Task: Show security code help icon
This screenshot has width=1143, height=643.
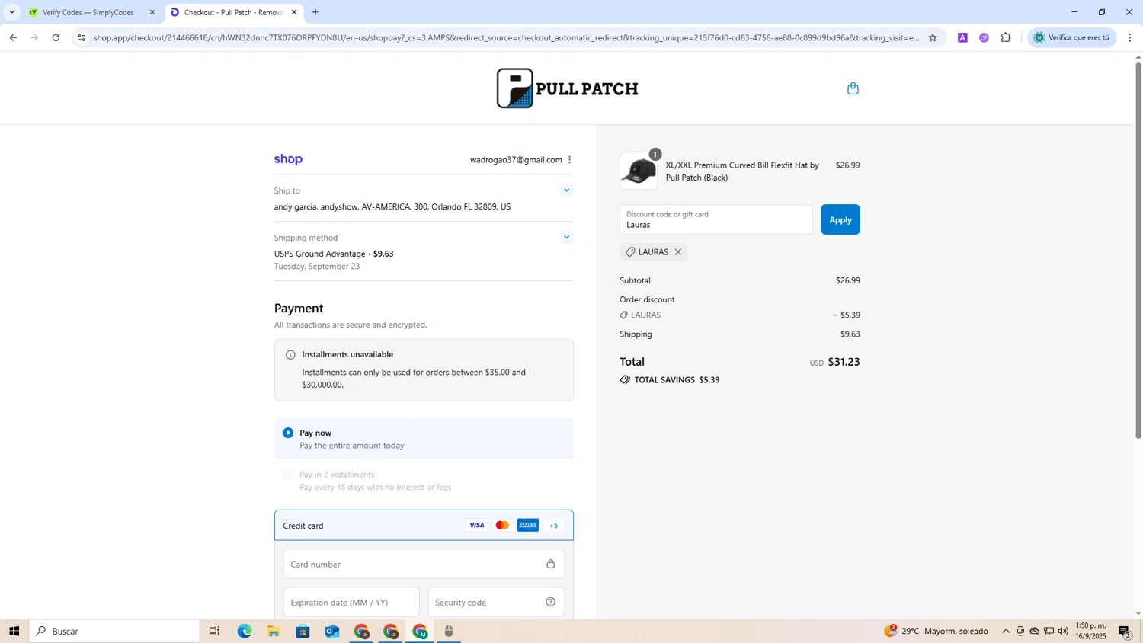Action: click(x=550, y=603)
